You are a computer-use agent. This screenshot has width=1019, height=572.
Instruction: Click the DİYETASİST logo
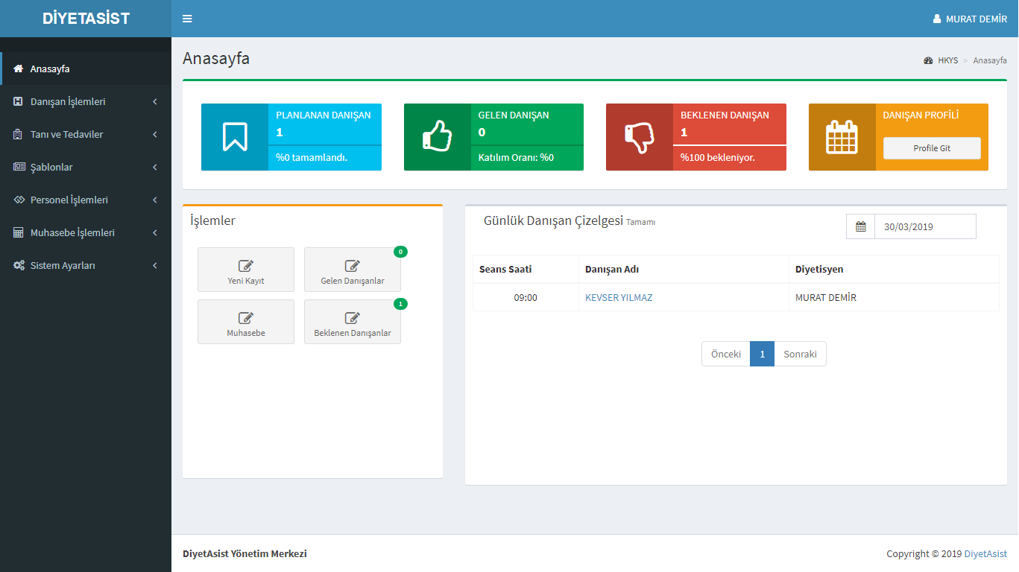pyautogui.click(x=86, y=19)
